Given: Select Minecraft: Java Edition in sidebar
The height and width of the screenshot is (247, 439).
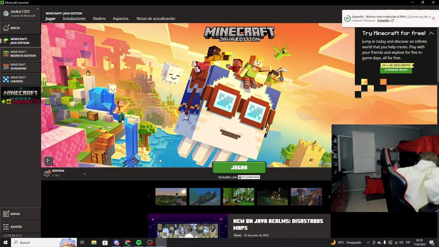Looking at the screenshot, I should (21, 41).
